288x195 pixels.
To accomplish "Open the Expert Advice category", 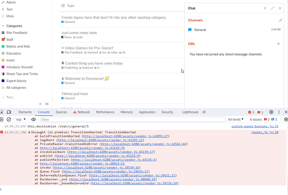I will tap(16, 81).
